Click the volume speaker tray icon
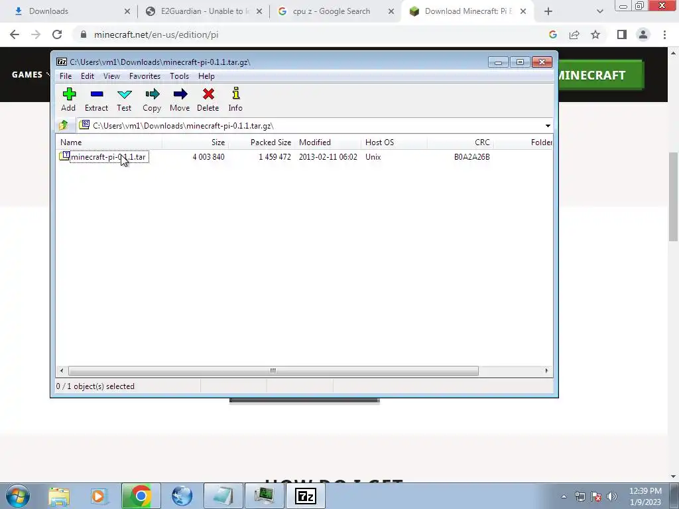Screen dimensions: 679x509 (x=612, y=496)
